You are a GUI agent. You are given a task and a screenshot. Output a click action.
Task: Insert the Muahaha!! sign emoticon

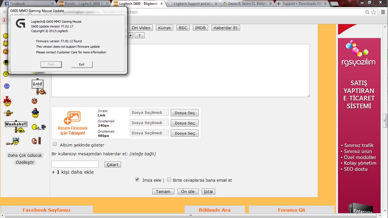click(16, 127)
